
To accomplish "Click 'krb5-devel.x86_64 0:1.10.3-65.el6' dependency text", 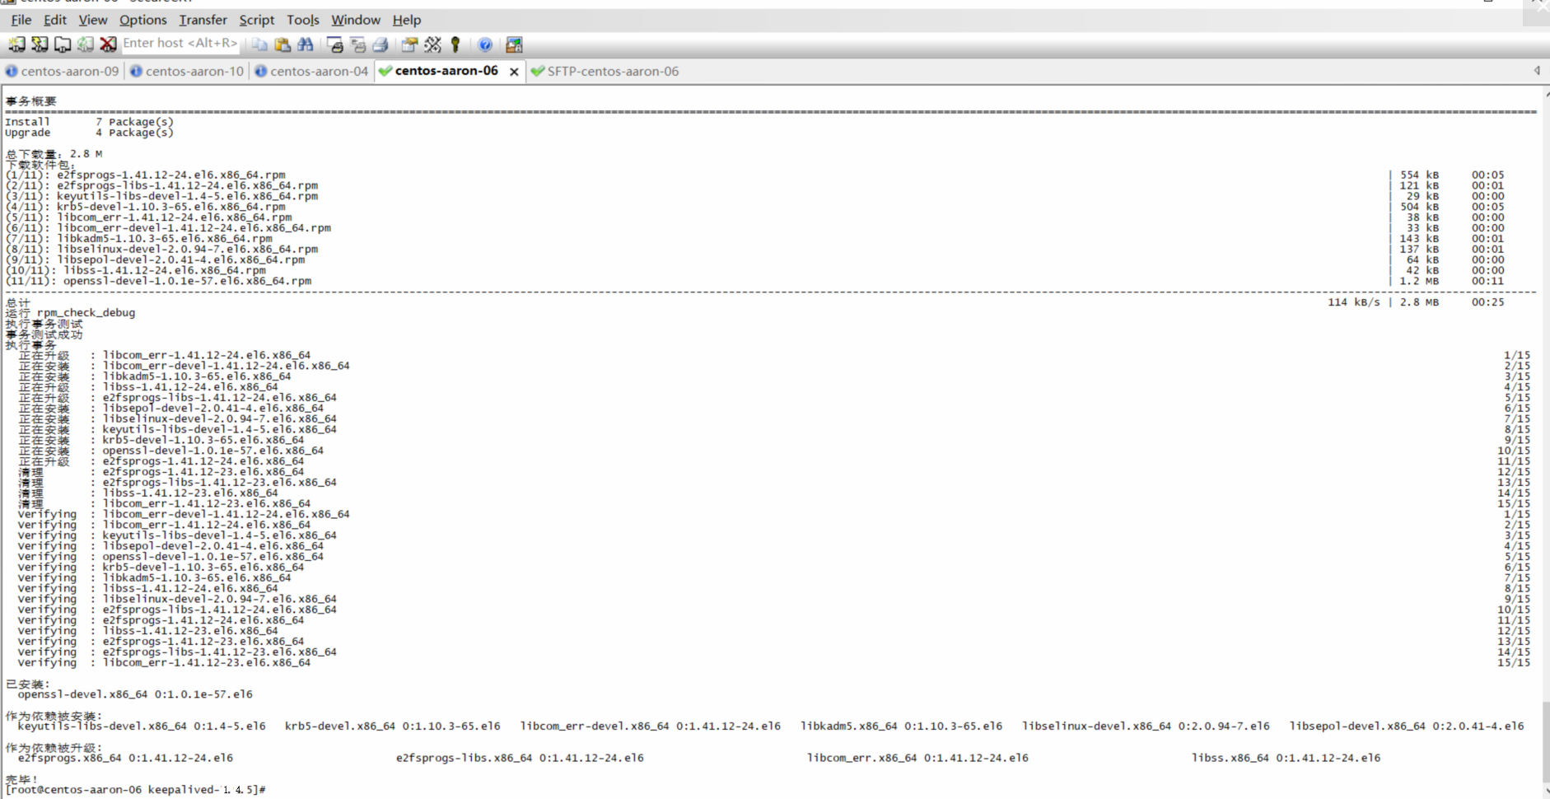I will coord(393,727).
